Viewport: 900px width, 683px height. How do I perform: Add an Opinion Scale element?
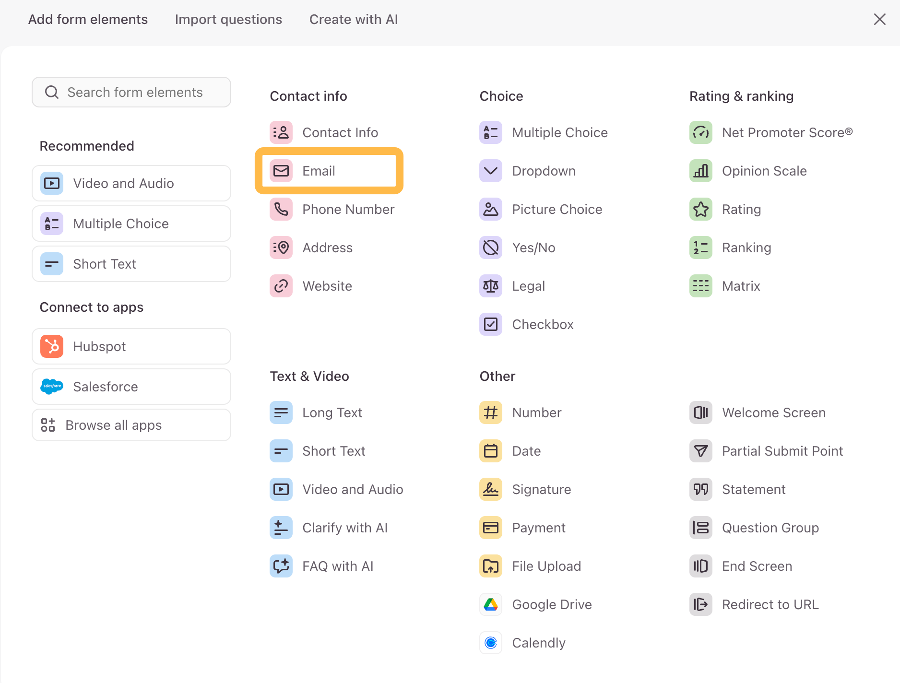(x=764, y=171)
